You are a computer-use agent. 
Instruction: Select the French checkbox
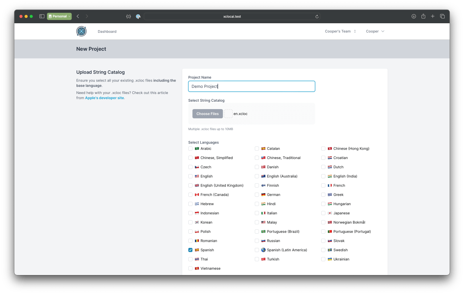(323, 185)
